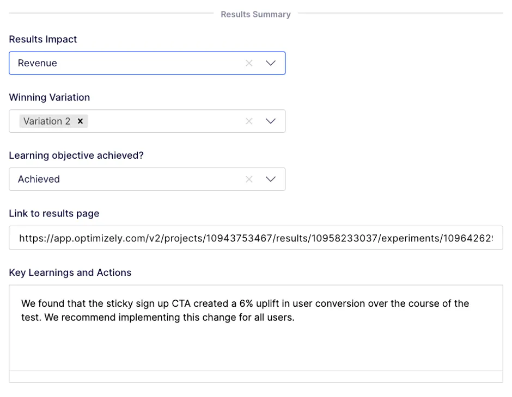Screen dimensions: 512x397
Task: Open the Winning Variation dropdown chevron
Action: click(x=270, y=121)
